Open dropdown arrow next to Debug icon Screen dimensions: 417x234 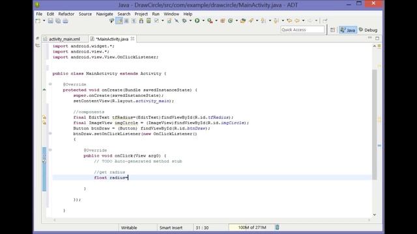pyautogui.click(x=190, y=21)
